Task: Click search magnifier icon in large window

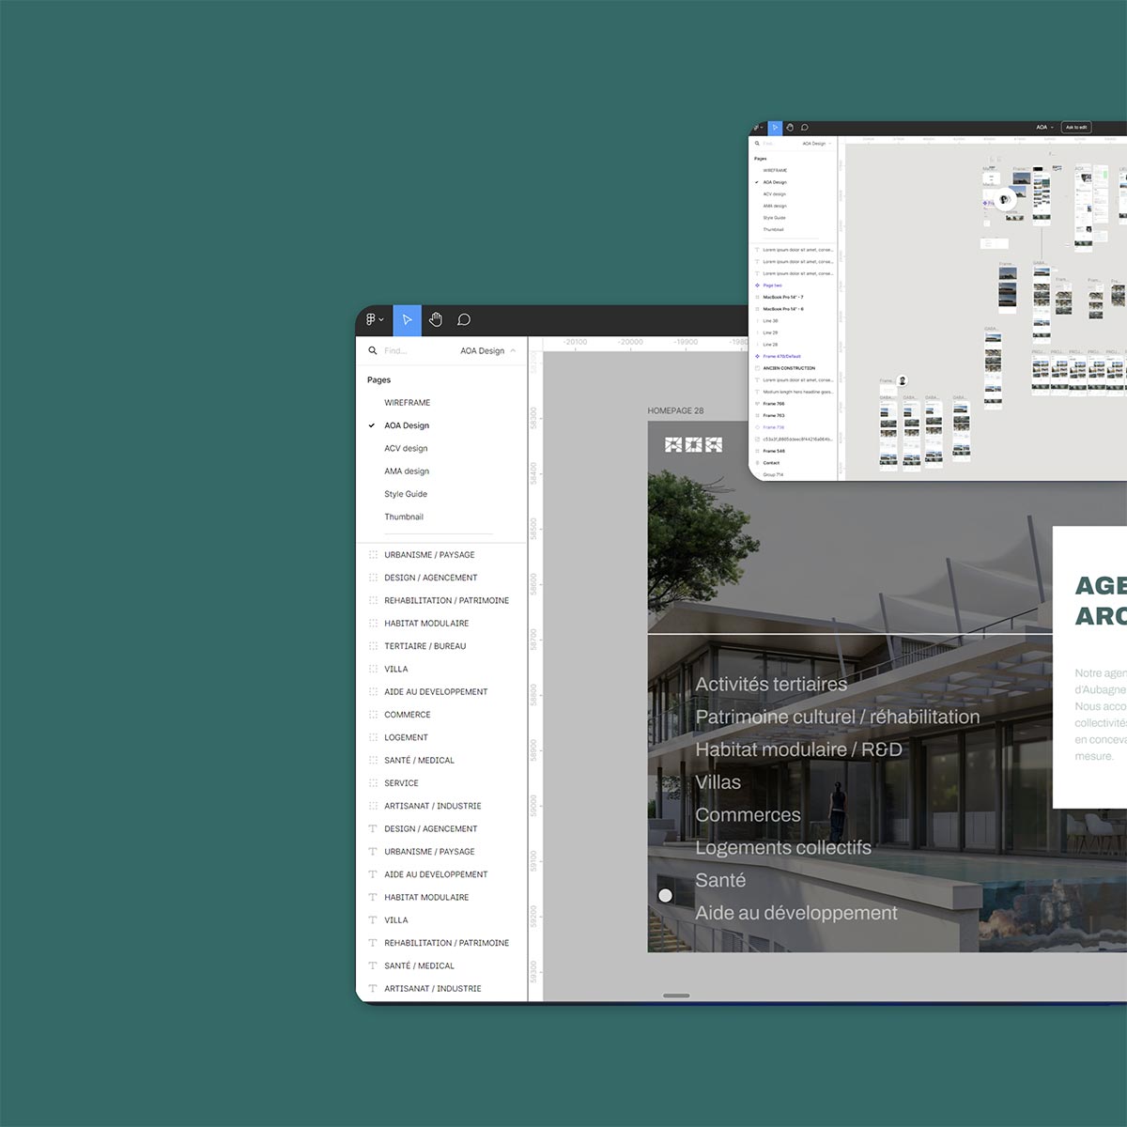Action: click(373, 350)
